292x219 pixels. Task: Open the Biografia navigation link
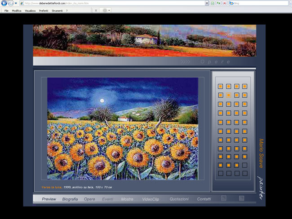tap(70, 199)
